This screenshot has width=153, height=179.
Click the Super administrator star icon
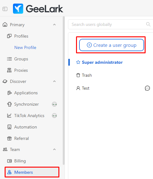(78, 62)
